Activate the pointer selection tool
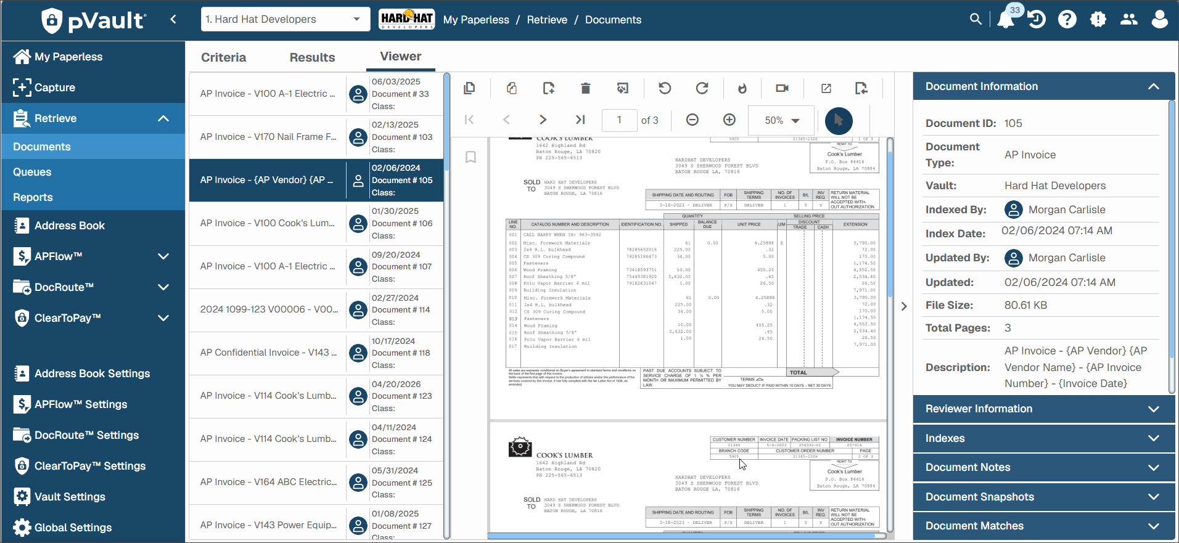 point(839,120)
